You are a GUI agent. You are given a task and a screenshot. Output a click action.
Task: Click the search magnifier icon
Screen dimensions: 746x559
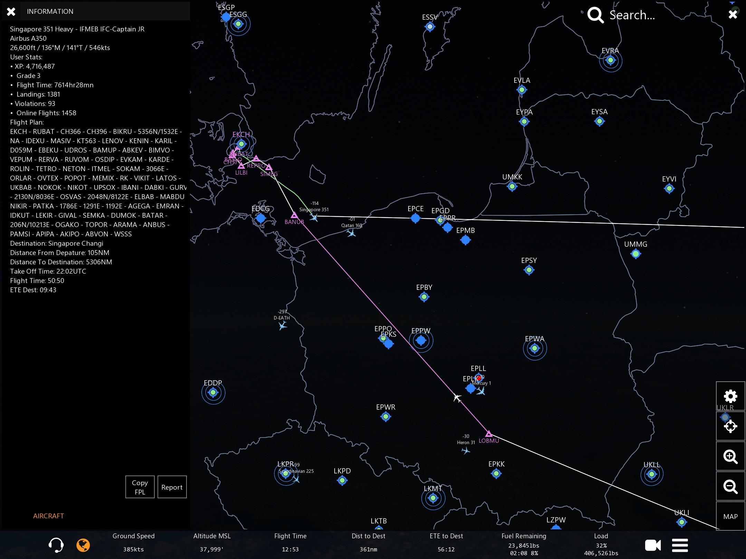pos(595,15)
